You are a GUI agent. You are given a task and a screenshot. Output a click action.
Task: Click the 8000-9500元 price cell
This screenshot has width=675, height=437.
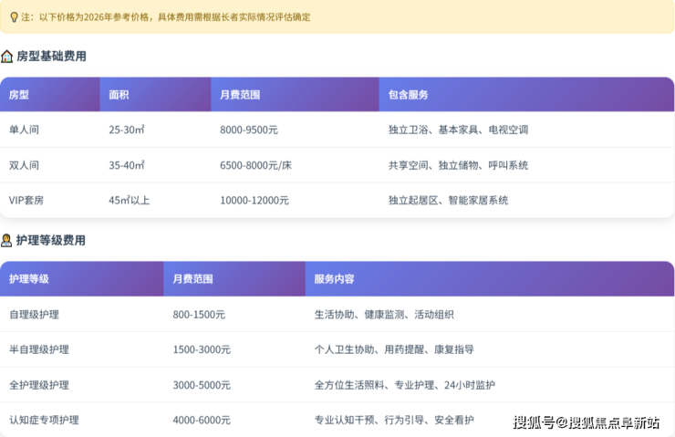coord(251,130)
